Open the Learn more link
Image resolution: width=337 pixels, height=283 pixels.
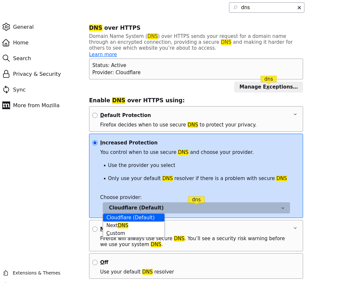tap(103, 55)
